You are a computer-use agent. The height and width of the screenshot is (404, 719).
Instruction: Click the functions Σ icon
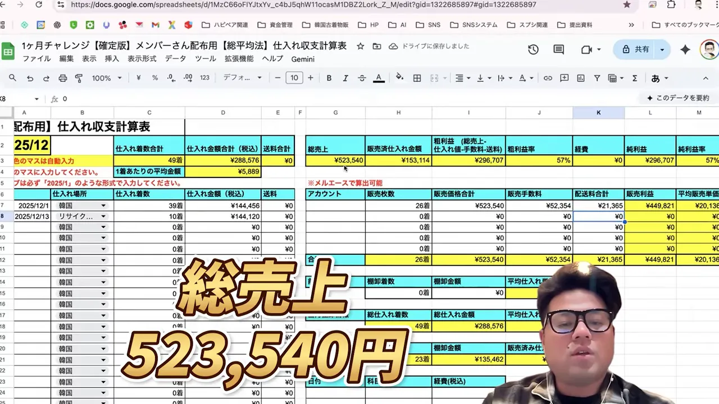coord(635,78)
